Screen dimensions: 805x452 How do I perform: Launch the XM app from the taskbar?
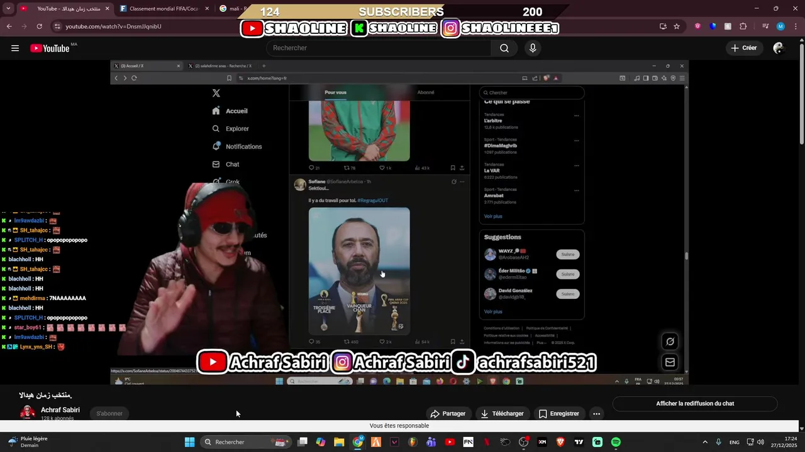coord(542,442)
